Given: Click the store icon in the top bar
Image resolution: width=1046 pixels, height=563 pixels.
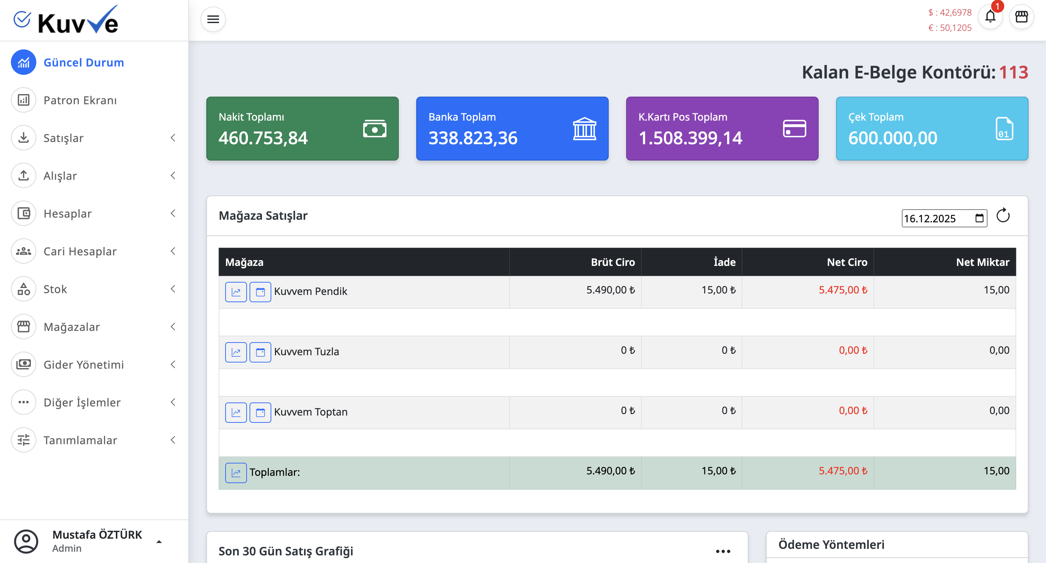Looking at the screenshot, I should (x=1022, y=17).
